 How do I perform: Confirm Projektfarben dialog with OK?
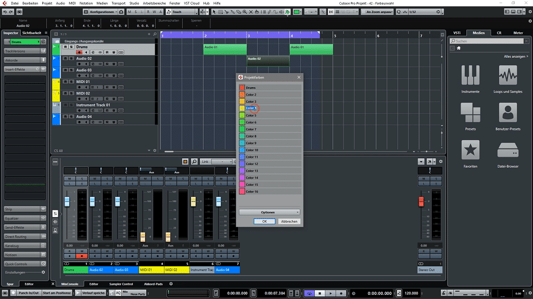tap(264, 221)
